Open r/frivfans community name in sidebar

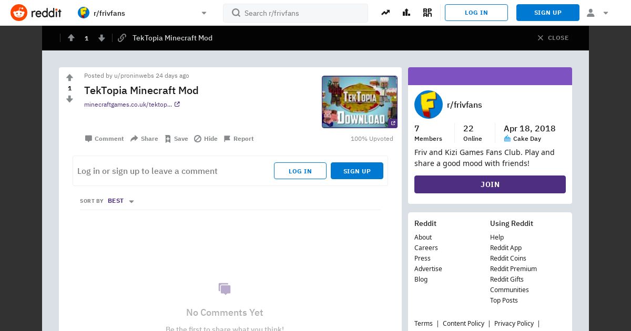464,105
